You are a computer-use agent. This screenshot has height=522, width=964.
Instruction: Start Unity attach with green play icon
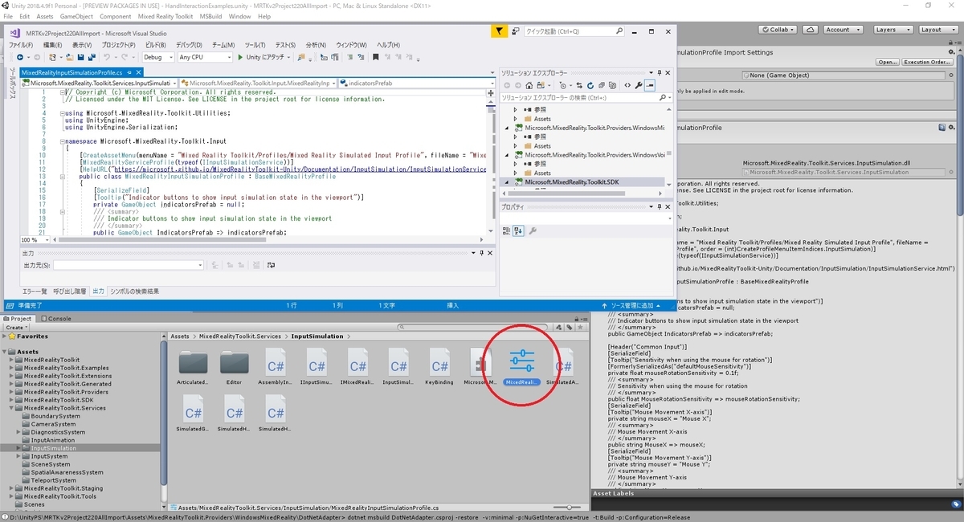coord(240,57)
